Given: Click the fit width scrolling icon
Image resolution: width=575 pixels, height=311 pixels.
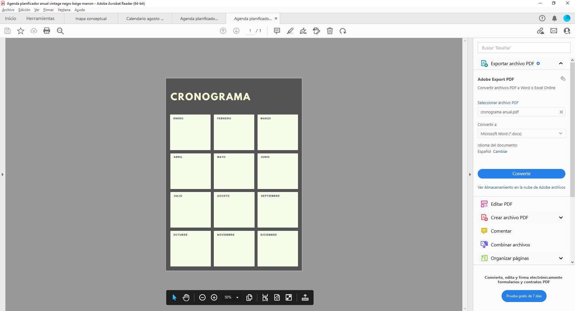Looking at the screenshot, I should tap(265, 297).
